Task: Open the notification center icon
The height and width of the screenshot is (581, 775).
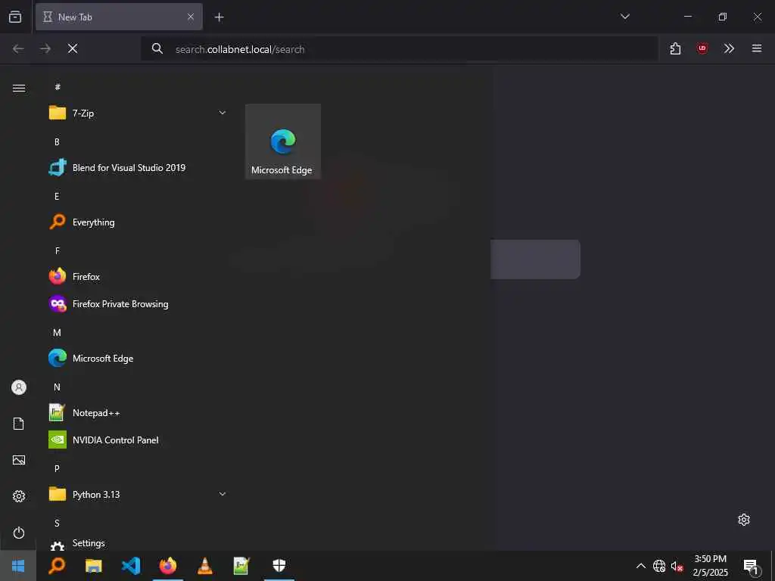Action: (x=752, y=566)
